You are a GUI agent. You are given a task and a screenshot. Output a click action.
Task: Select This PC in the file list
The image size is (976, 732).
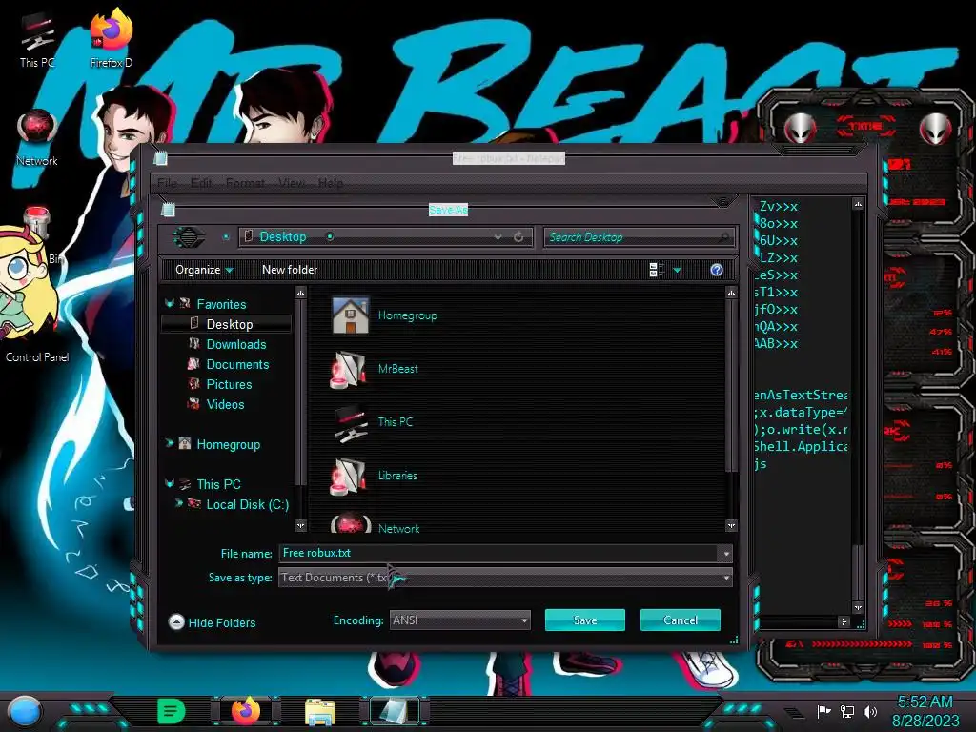click(373, 422)
